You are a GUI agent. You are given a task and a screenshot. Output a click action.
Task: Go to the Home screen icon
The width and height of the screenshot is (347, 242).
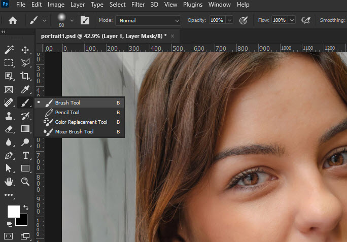pyautogui.click(x=13, y=20)
